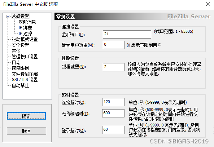Open the IP 绑定 settings page
Screen dimensions: 214x147
[x=25, y=28]
